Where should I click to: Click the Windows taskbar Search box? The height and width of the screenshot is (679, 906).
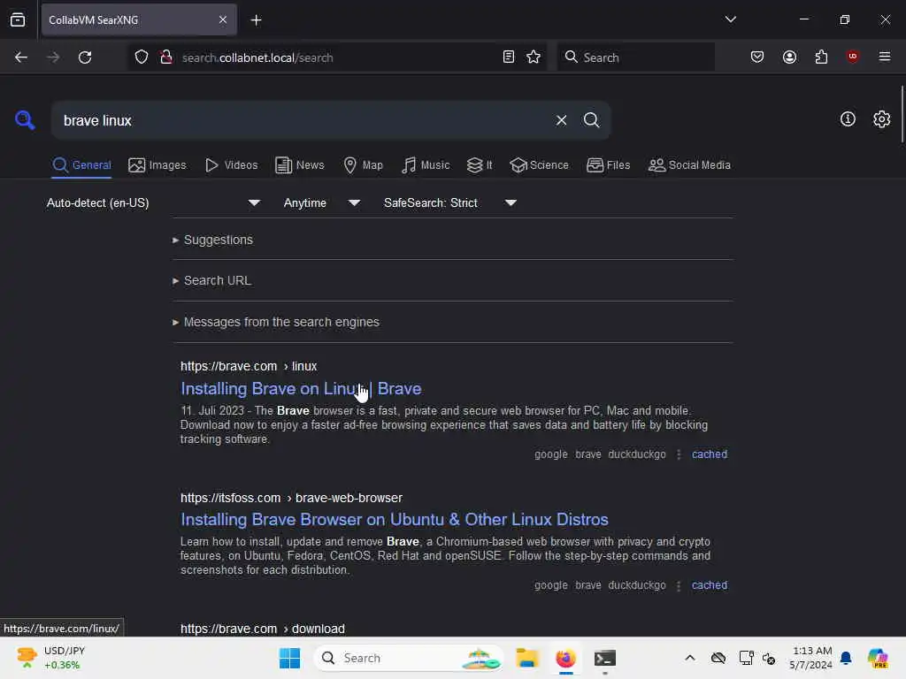408,658
